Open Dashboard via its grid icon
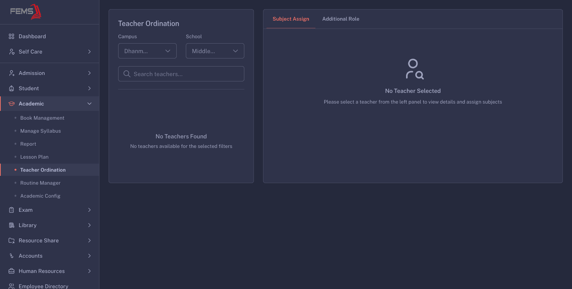 click(x=11, y=36)
